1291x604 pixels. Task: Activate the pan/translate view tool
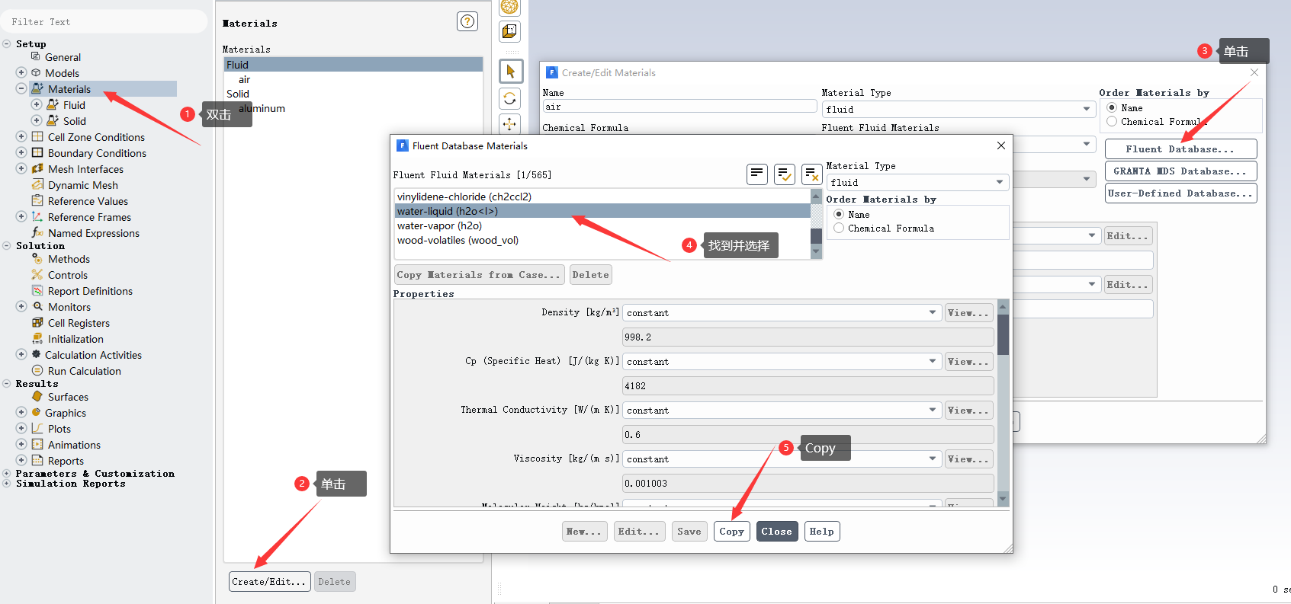pyautogui.click(x=510, y=123)
